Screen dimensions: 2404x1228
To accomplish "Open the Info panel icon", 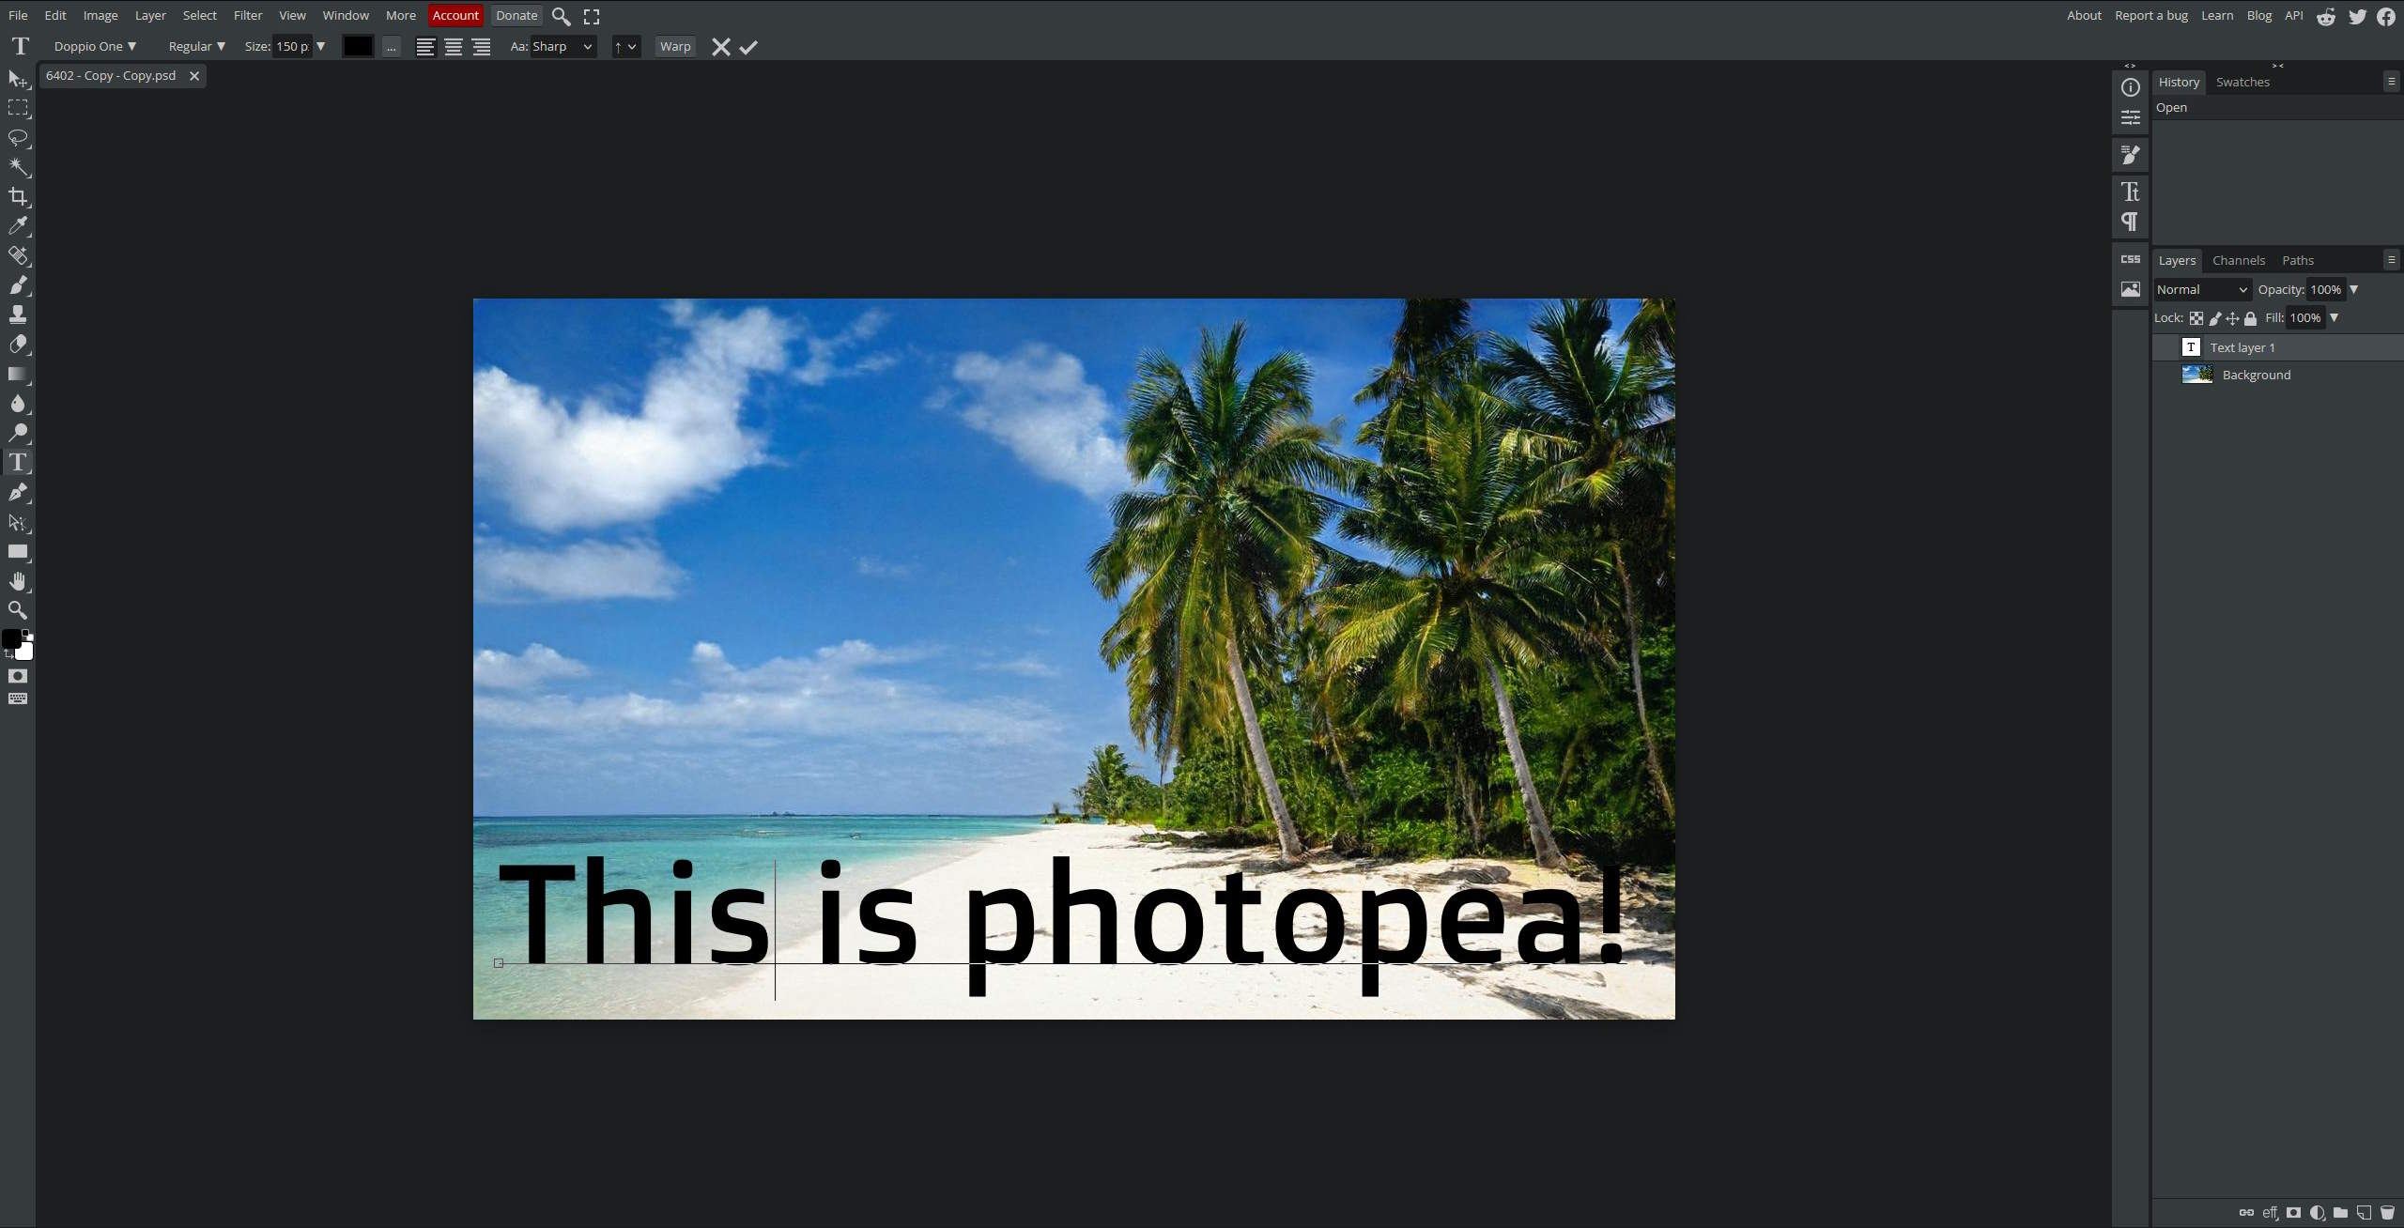I will point(2131,87).
